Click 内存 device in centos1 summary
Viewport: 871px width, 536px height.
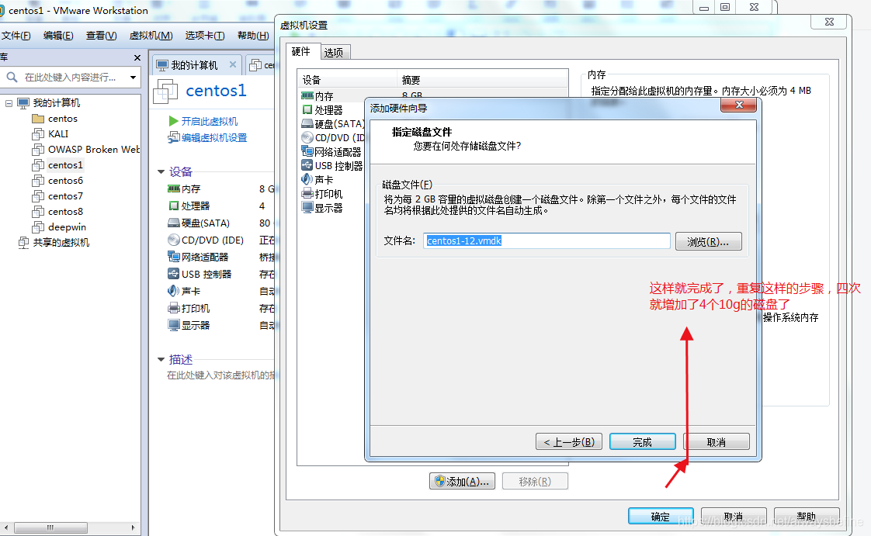184,189
